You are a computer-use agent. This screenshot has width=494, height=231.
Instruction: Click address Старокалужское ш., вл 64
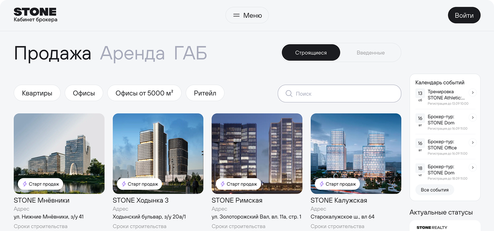[342, 217]
